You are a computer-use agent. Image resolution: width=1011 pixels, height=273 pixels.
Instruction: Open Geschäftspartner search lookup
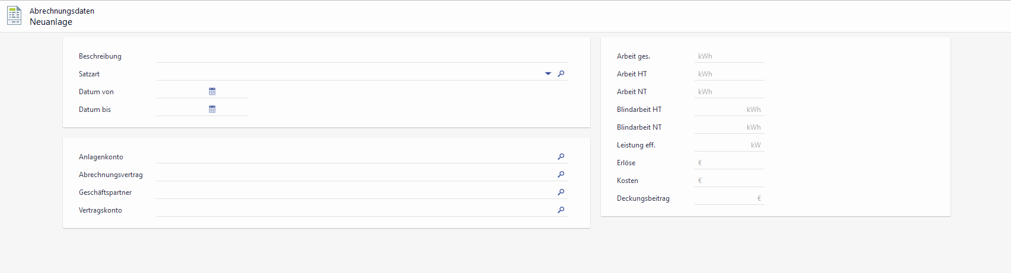tap(561, 192)
